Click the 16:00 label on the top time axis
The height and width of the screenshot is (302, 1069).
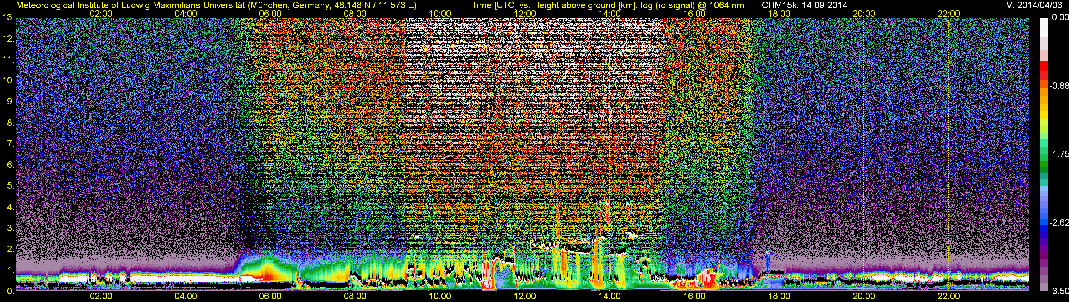(x=694, y=14)
